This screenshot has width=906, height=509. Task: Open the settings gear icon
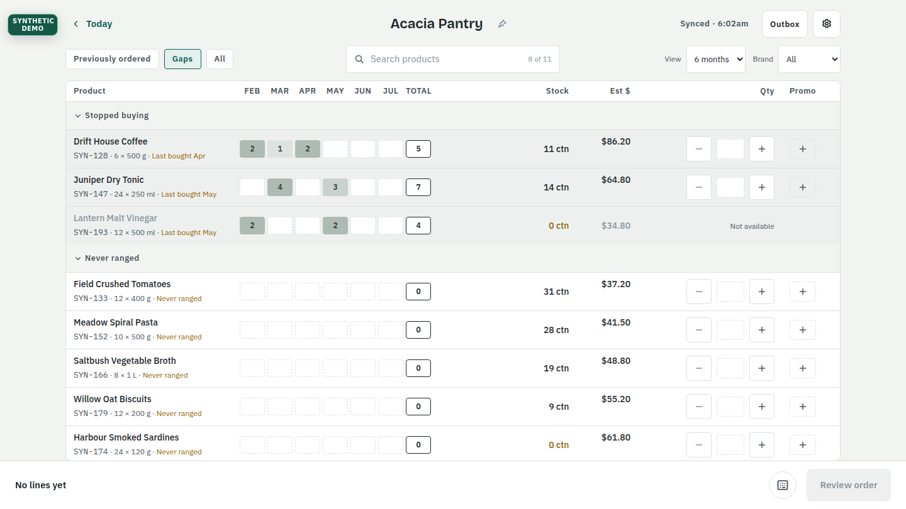pos(826,24)
